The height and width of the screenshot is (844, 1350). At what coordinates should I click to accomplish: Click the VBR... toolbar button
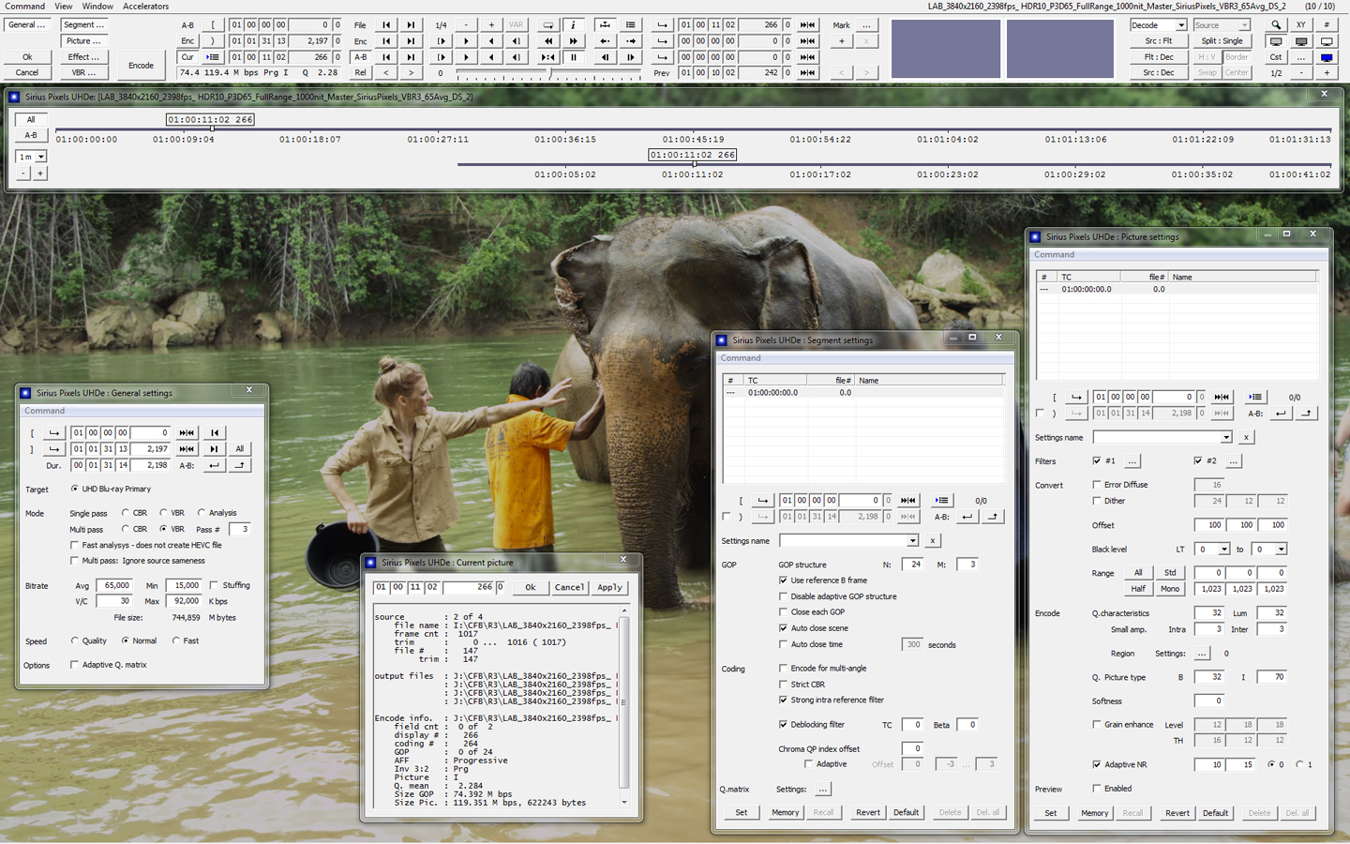click(x=84, y=72)
